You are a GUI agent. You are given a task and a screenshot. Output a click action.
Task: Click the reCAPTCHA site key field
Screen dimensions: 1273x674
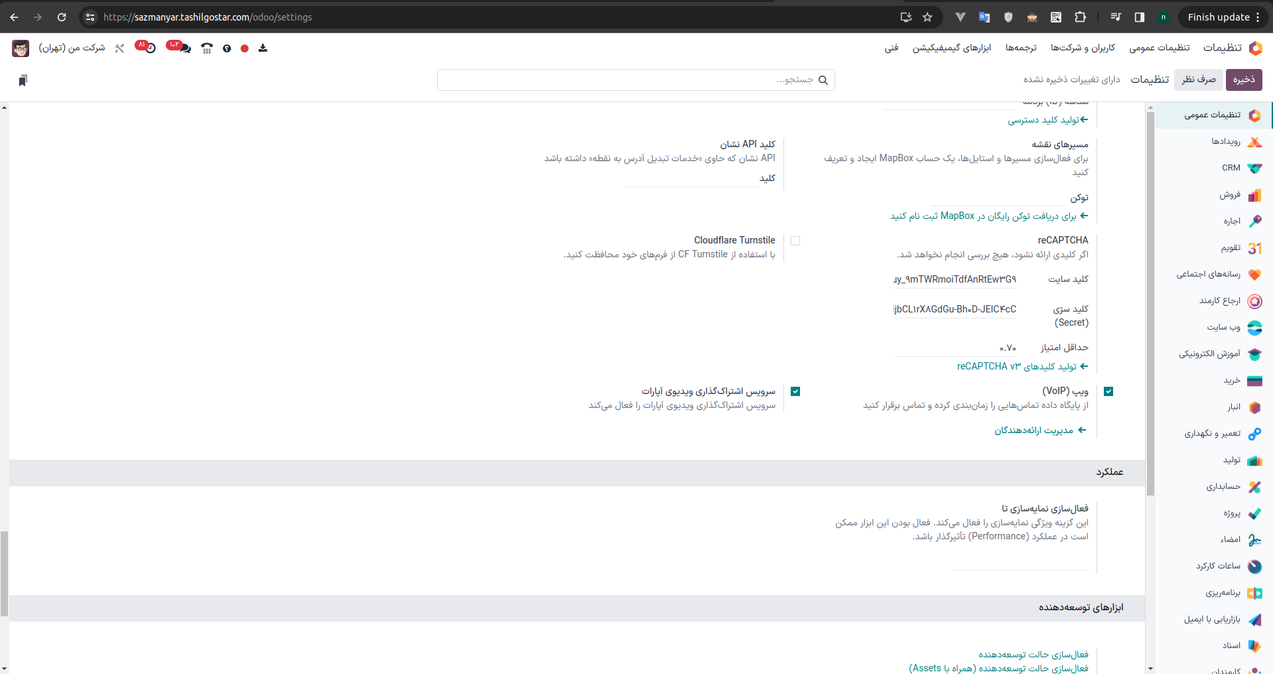pyautogui.click(x=955, y=279)
